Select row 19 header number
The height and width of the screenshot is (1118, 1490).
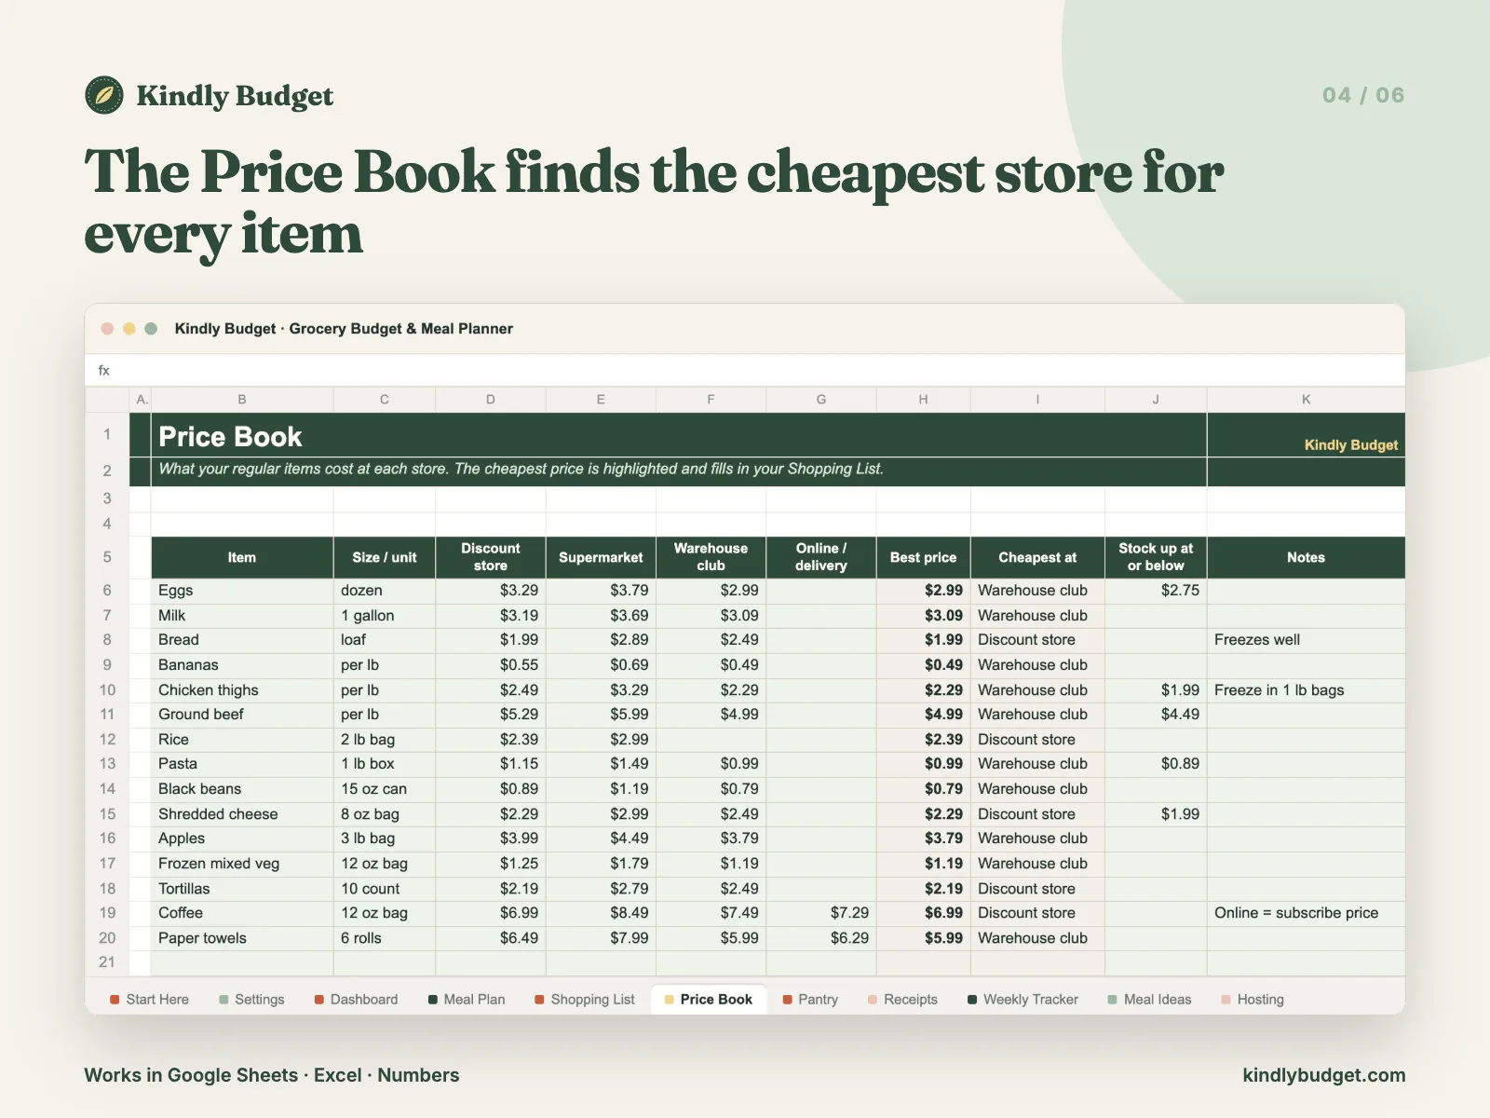coord(107,913)
